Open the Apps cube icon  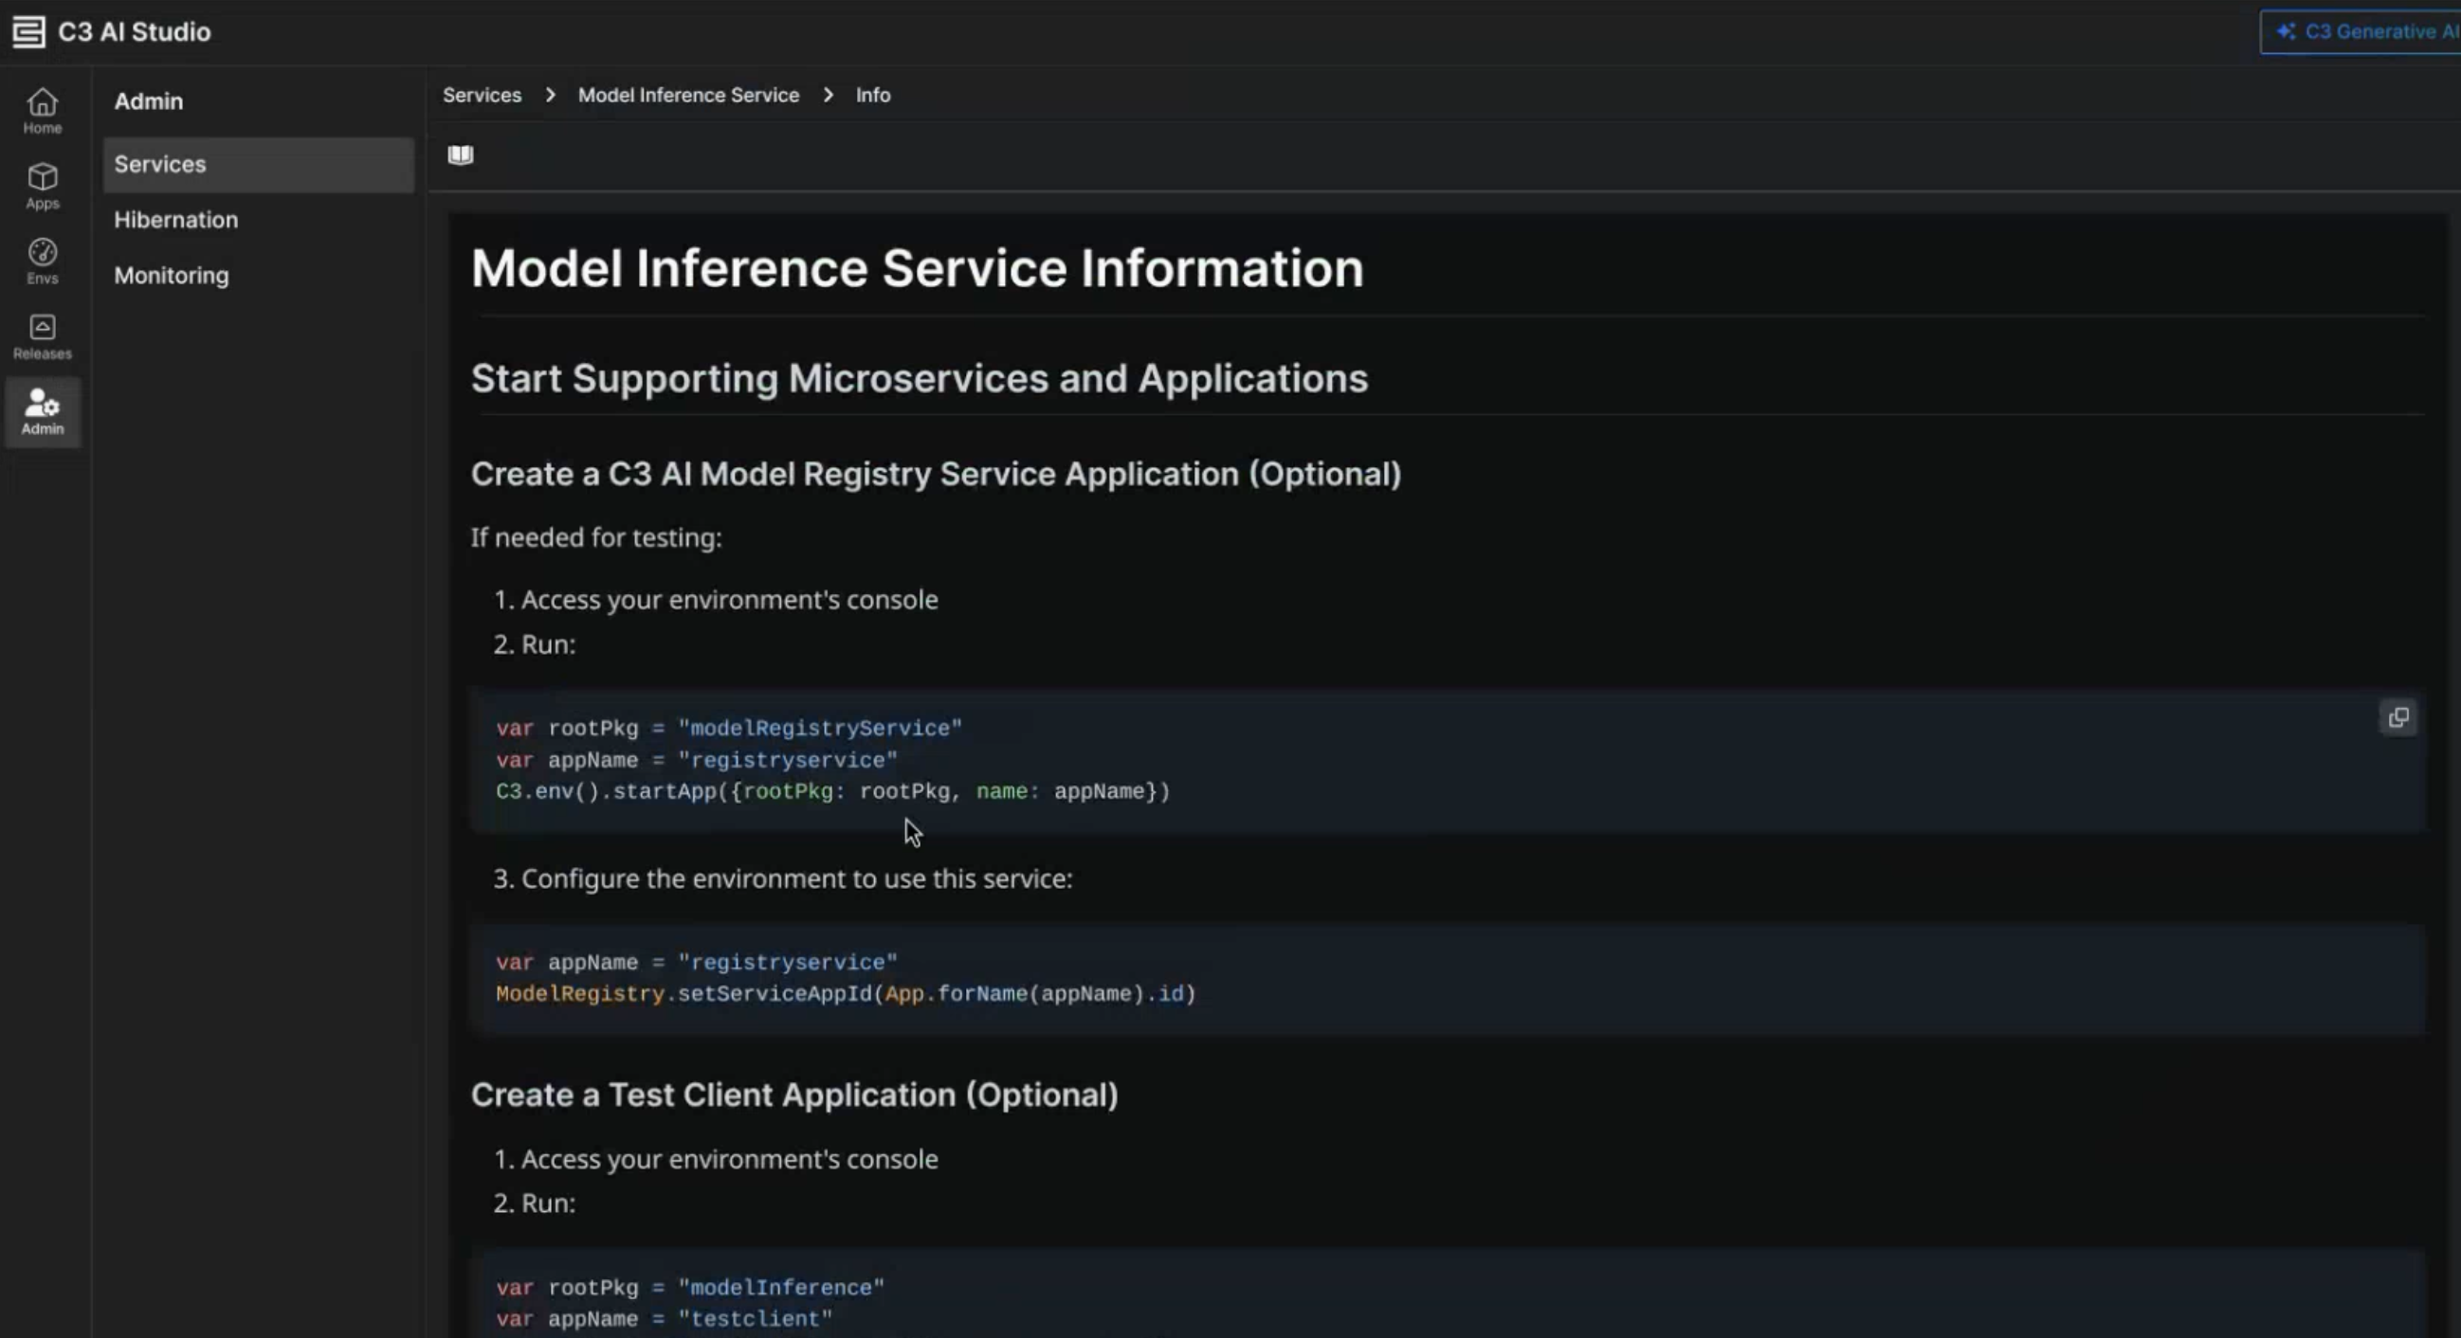pyautogui.click(x=42, y=187)
